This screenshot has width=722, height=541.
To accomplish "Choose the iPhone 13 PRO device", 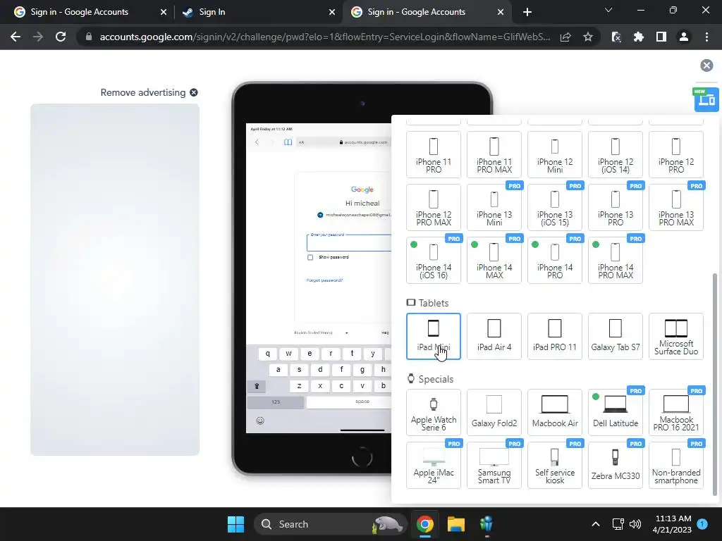I will click(615, 208).
